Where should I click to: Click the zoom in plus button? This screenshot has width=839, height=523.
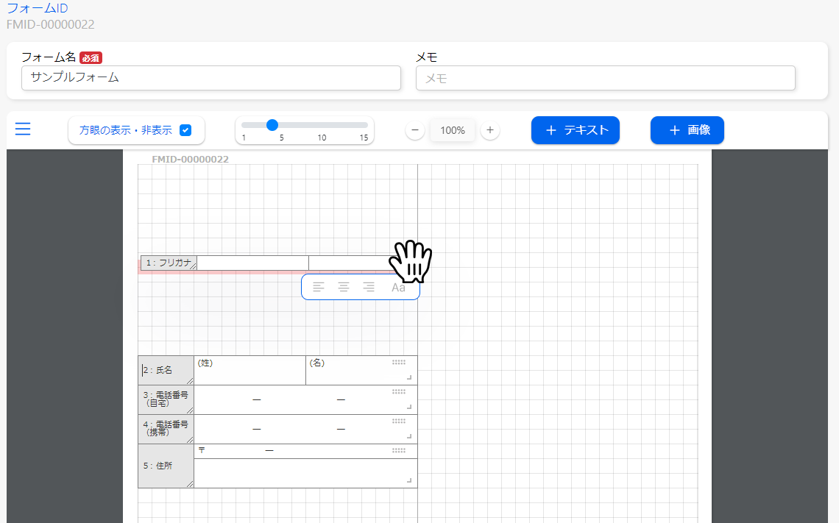pos(490,130)
